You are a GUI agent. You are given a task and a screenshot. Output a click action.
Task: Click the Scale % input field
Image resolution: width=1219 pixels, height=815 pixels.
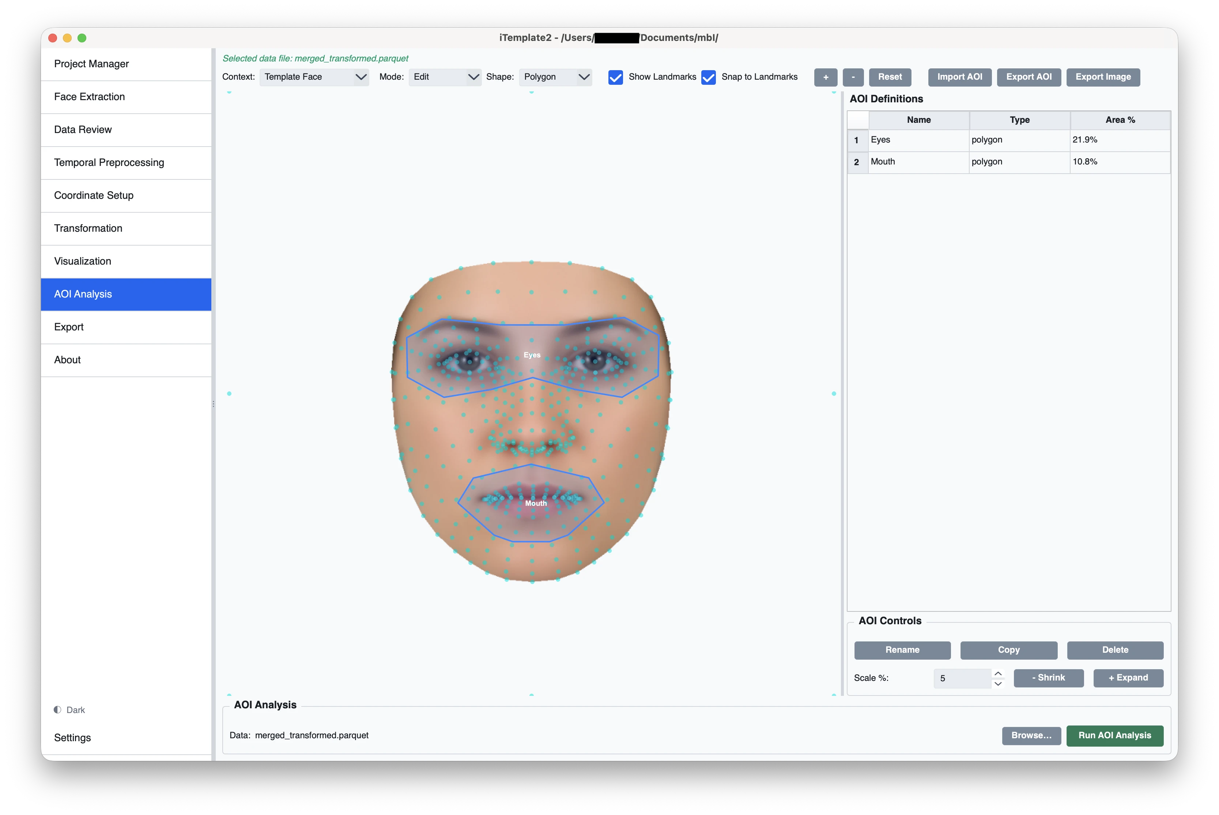[x=962, y=678]
